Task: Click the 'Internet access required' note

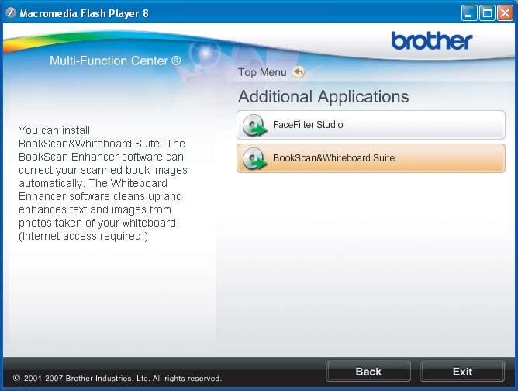Action: click(83, 237)
